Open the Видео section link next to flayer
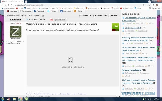The width and height of the screenshot is (162, 101). click(x=136, y=53)
